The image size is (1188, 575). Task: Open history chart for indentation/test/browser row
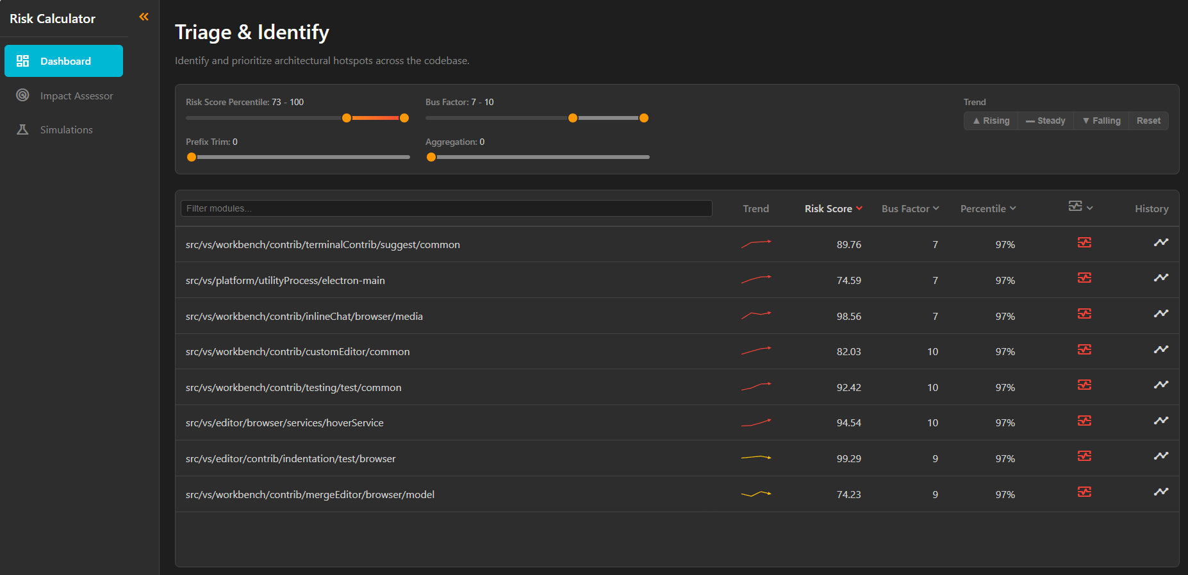click(1160, 456)
